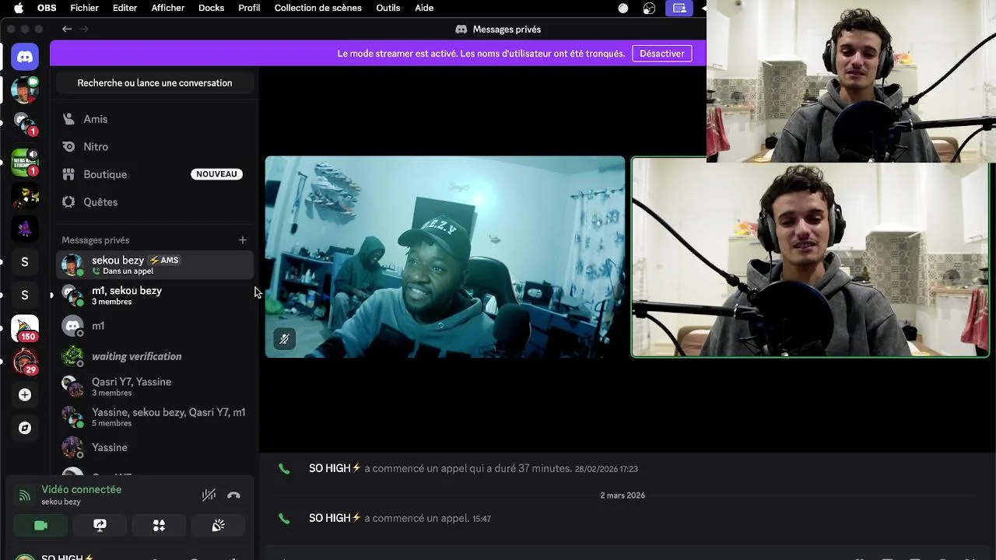Click the macOS menu bar screen mirroring icon
This screenshot has height=560, width=996.
pos(679,8)
